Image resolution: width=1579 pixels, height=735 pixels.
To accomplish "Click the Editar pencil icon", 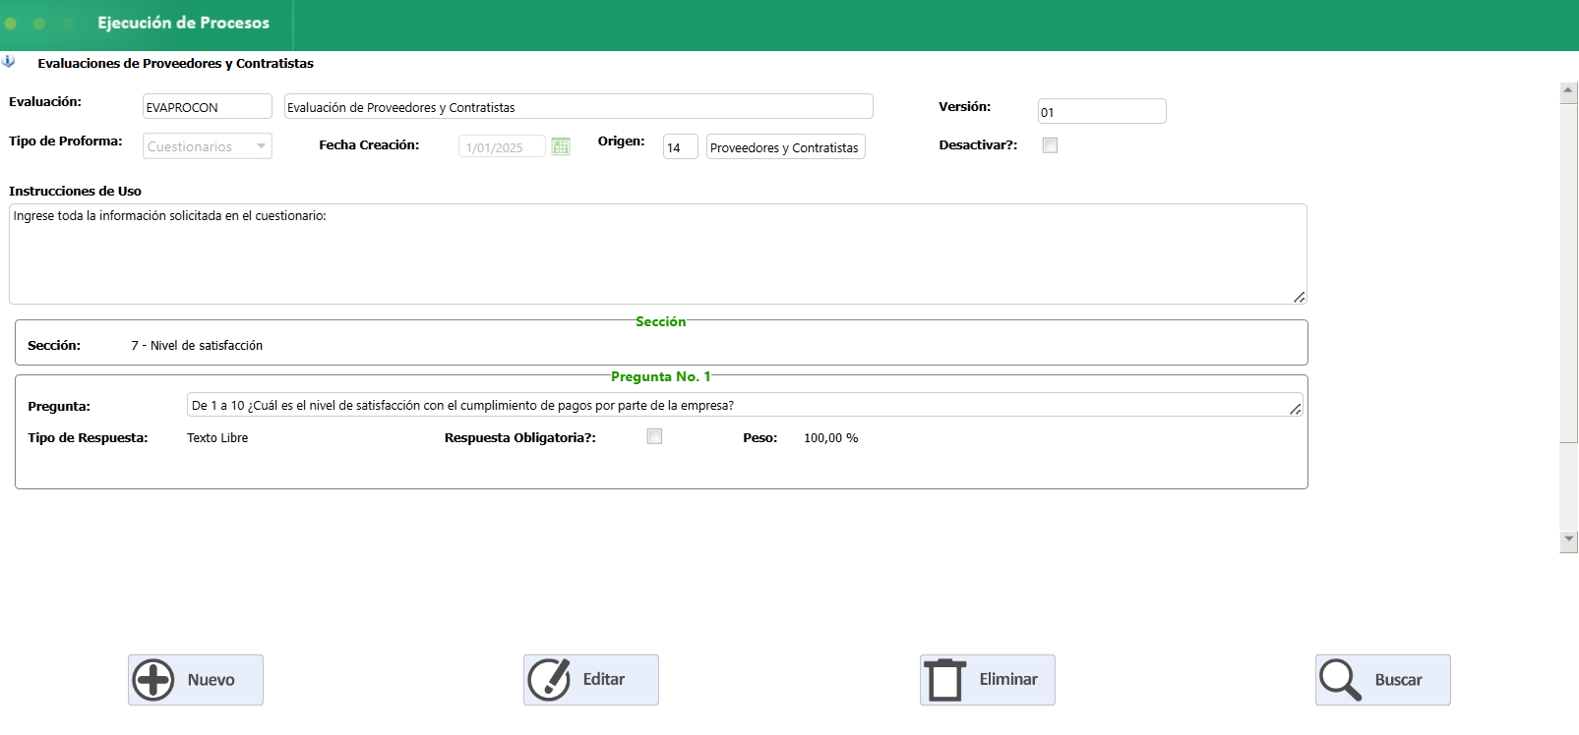I will click(549, 680).
